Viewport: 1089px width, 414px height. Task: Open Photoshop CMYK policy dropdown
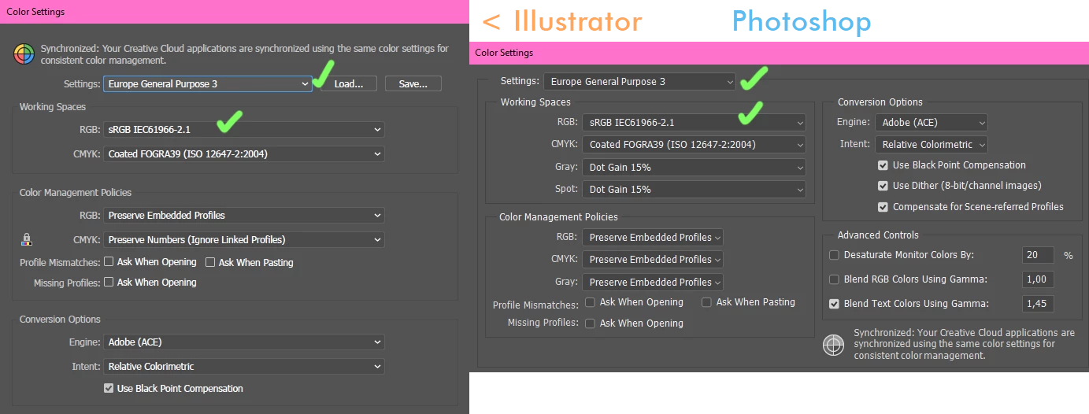pos(653,259)
